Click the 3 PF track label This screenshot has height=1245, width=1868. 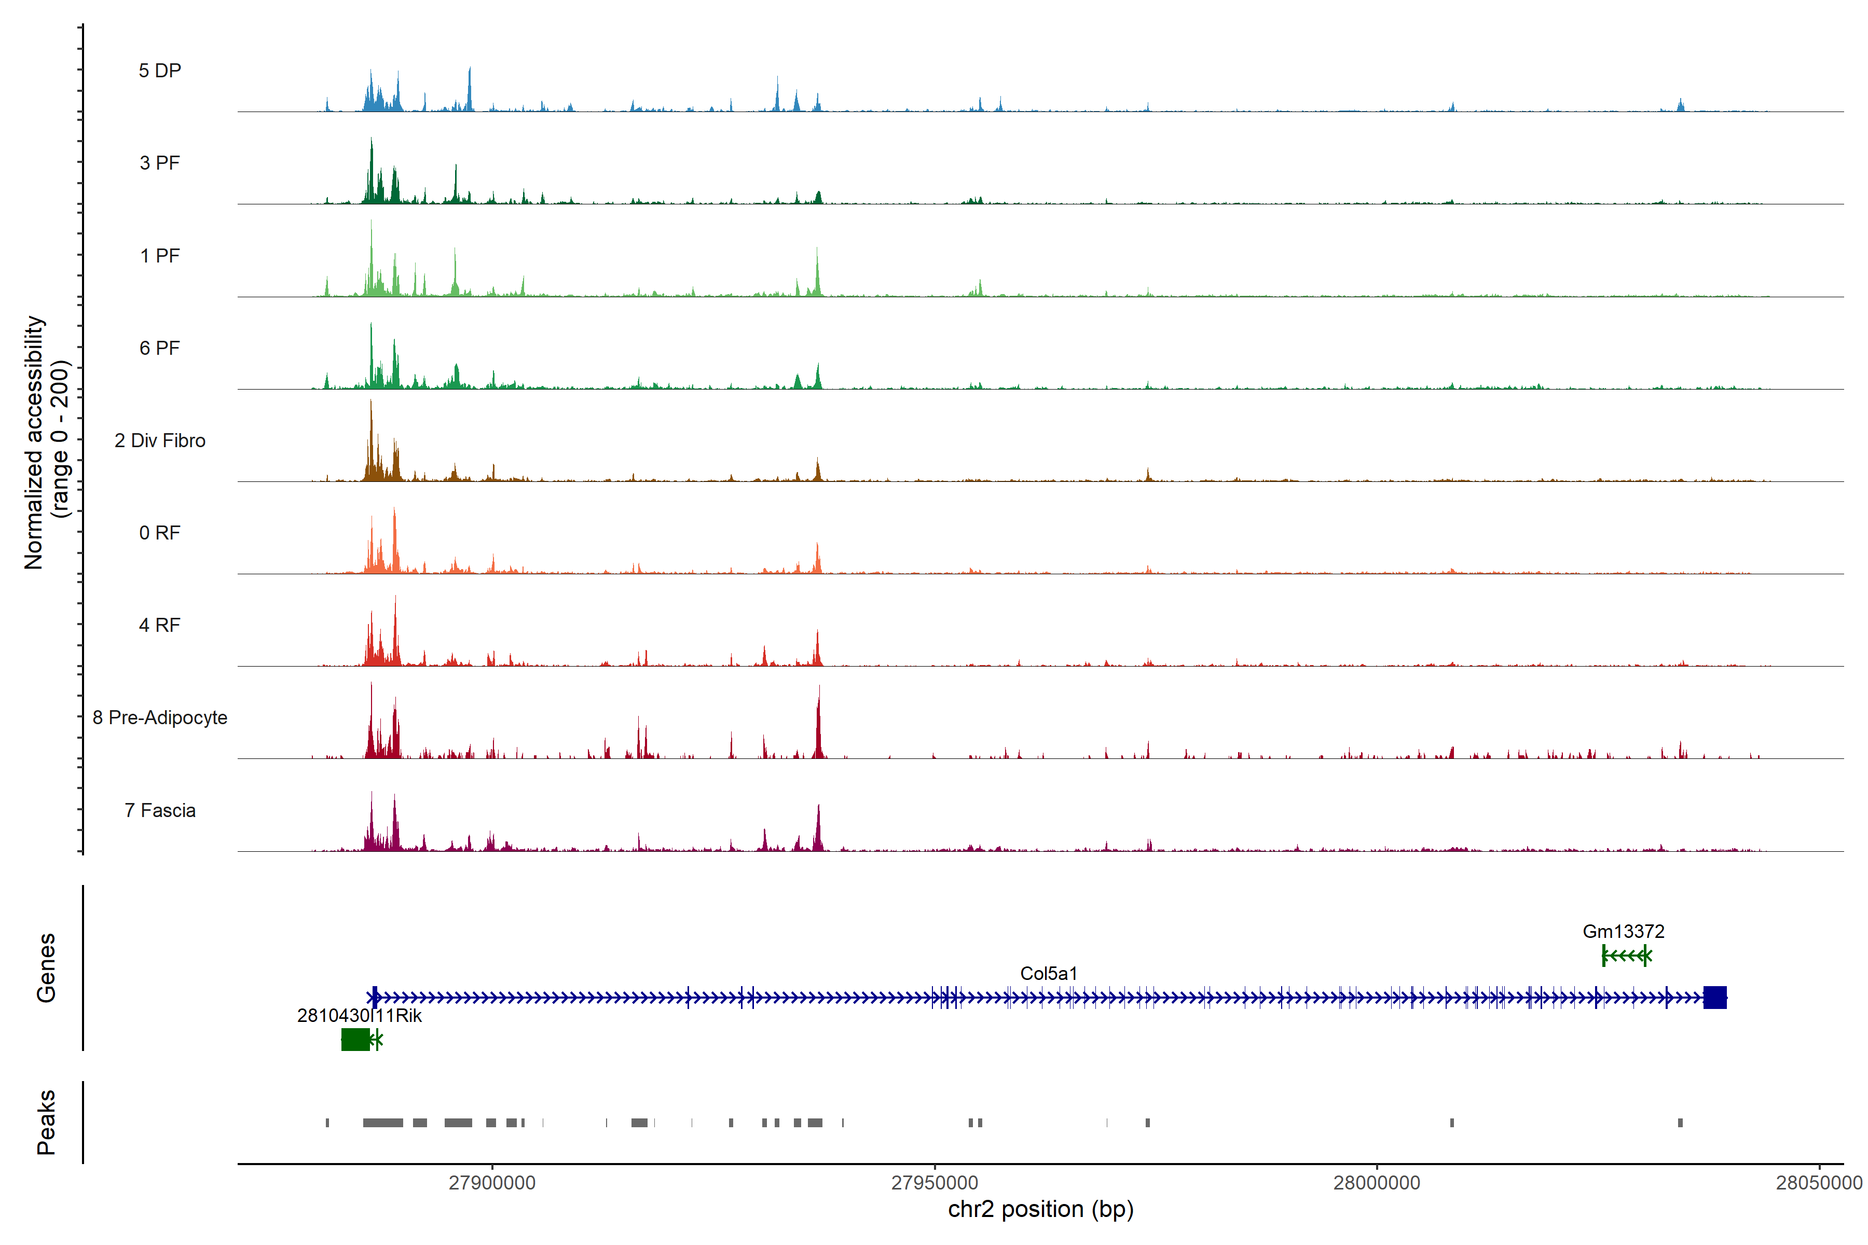pos(160,163)
